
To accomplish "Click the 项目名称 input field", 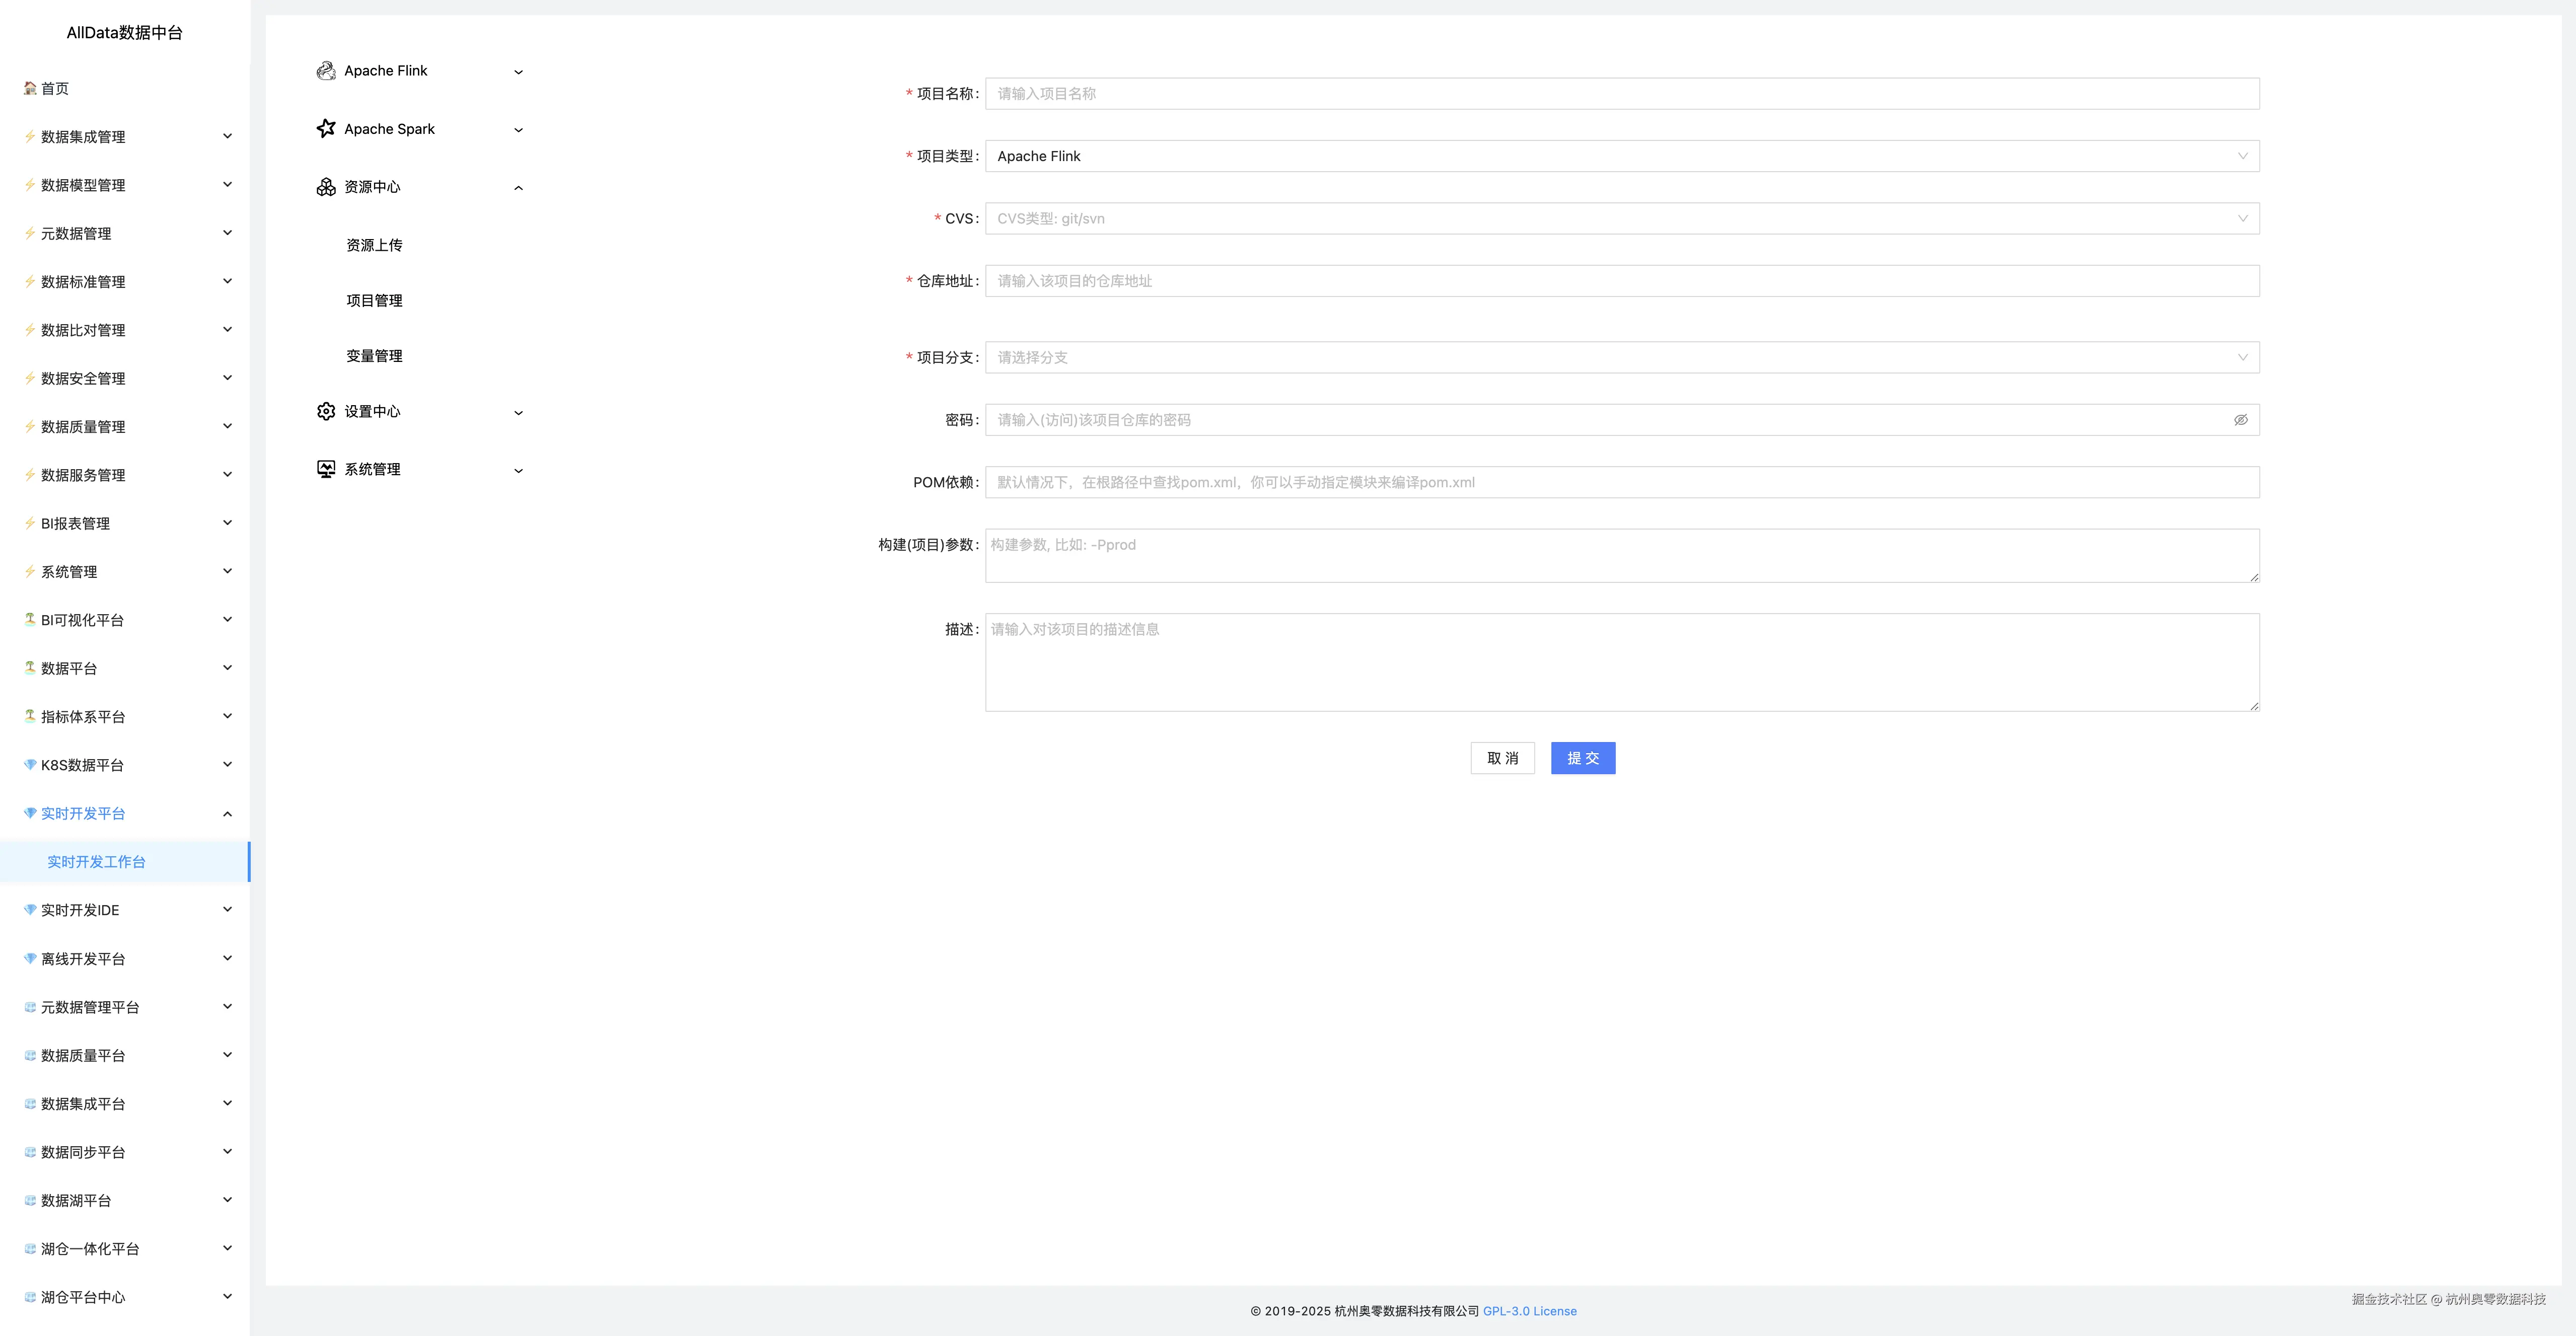I will (x=1621, y=94).
